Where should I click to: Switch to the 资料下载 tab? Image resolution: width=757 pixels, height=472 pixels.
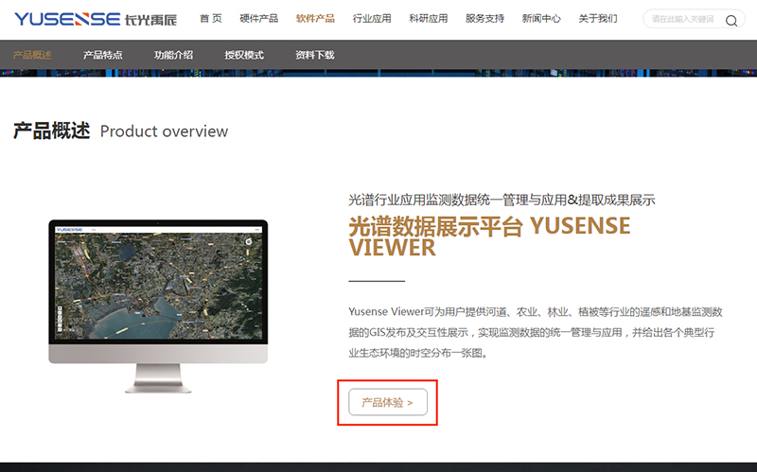point(315,55)
